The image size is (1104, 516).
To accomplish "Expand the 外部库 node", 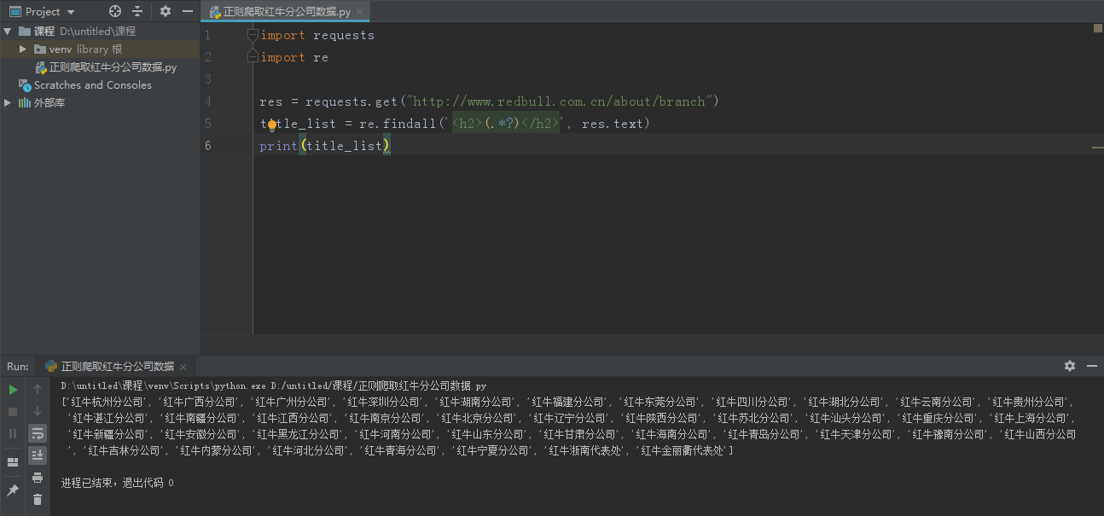I will coord(8,103).
